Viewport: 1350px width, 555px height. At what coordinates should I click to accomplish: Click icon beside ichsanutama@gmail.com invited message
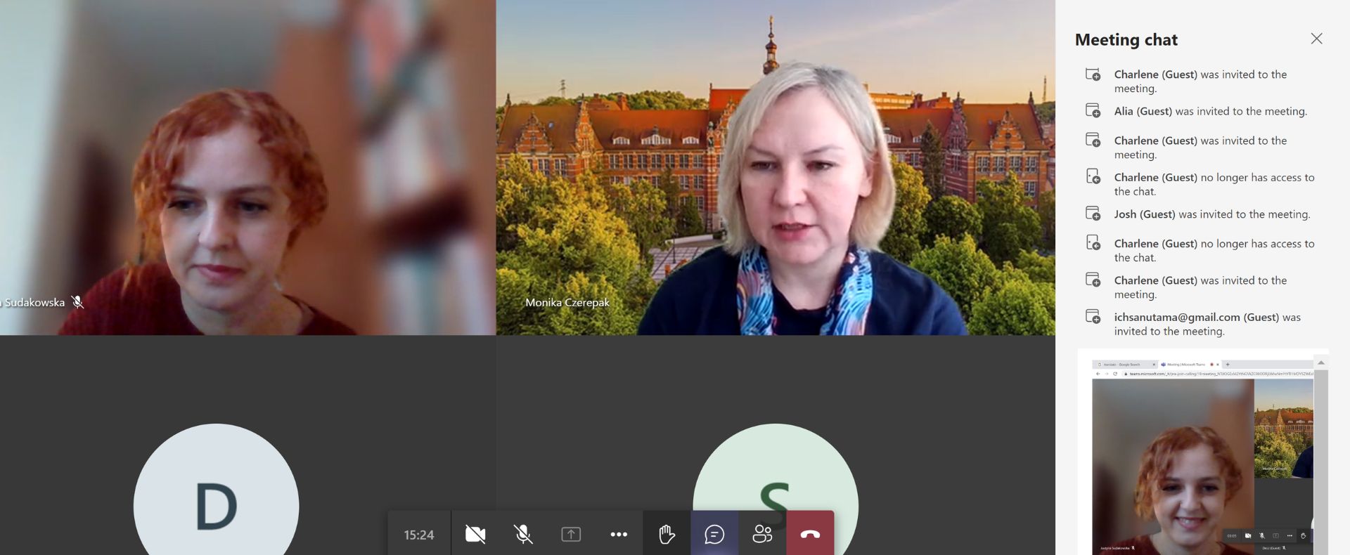[x=1093, y=317]
